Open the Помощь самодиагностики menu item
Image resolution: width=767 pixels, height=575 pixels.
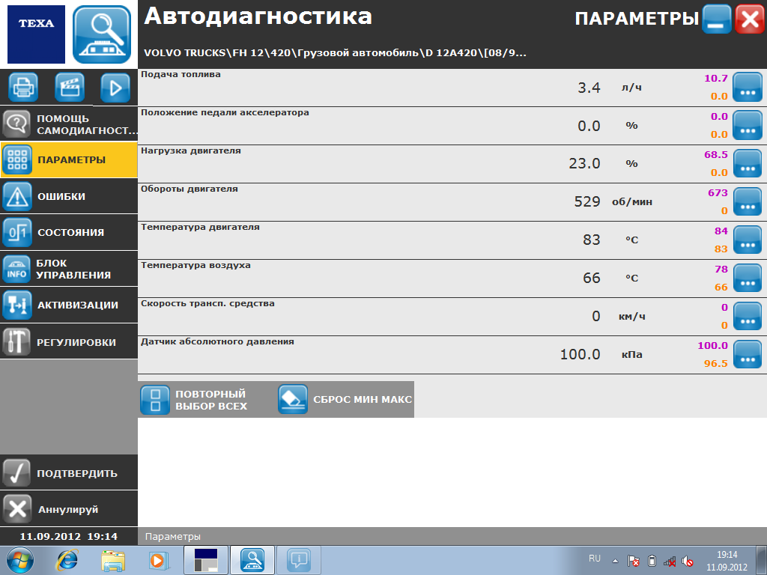click(x=69, y=124)
